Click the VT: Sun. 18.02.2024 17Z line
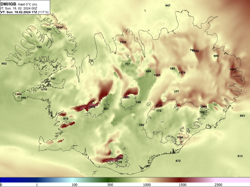The width and height of the screenshot is (250, 187). pyautogui.click(x=19, y=12)
